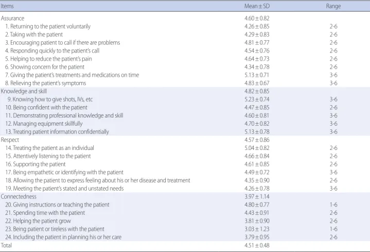Click the value '3.81 ± 0.90'
Screen dimensions: 370x252
(257, 221)
